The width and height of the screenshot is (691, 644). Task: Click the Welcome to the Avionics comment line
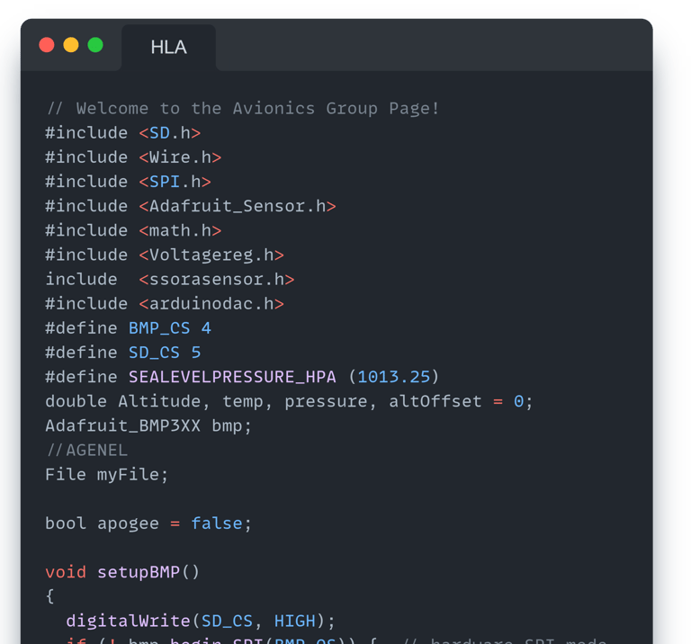[x=243, y=109]
